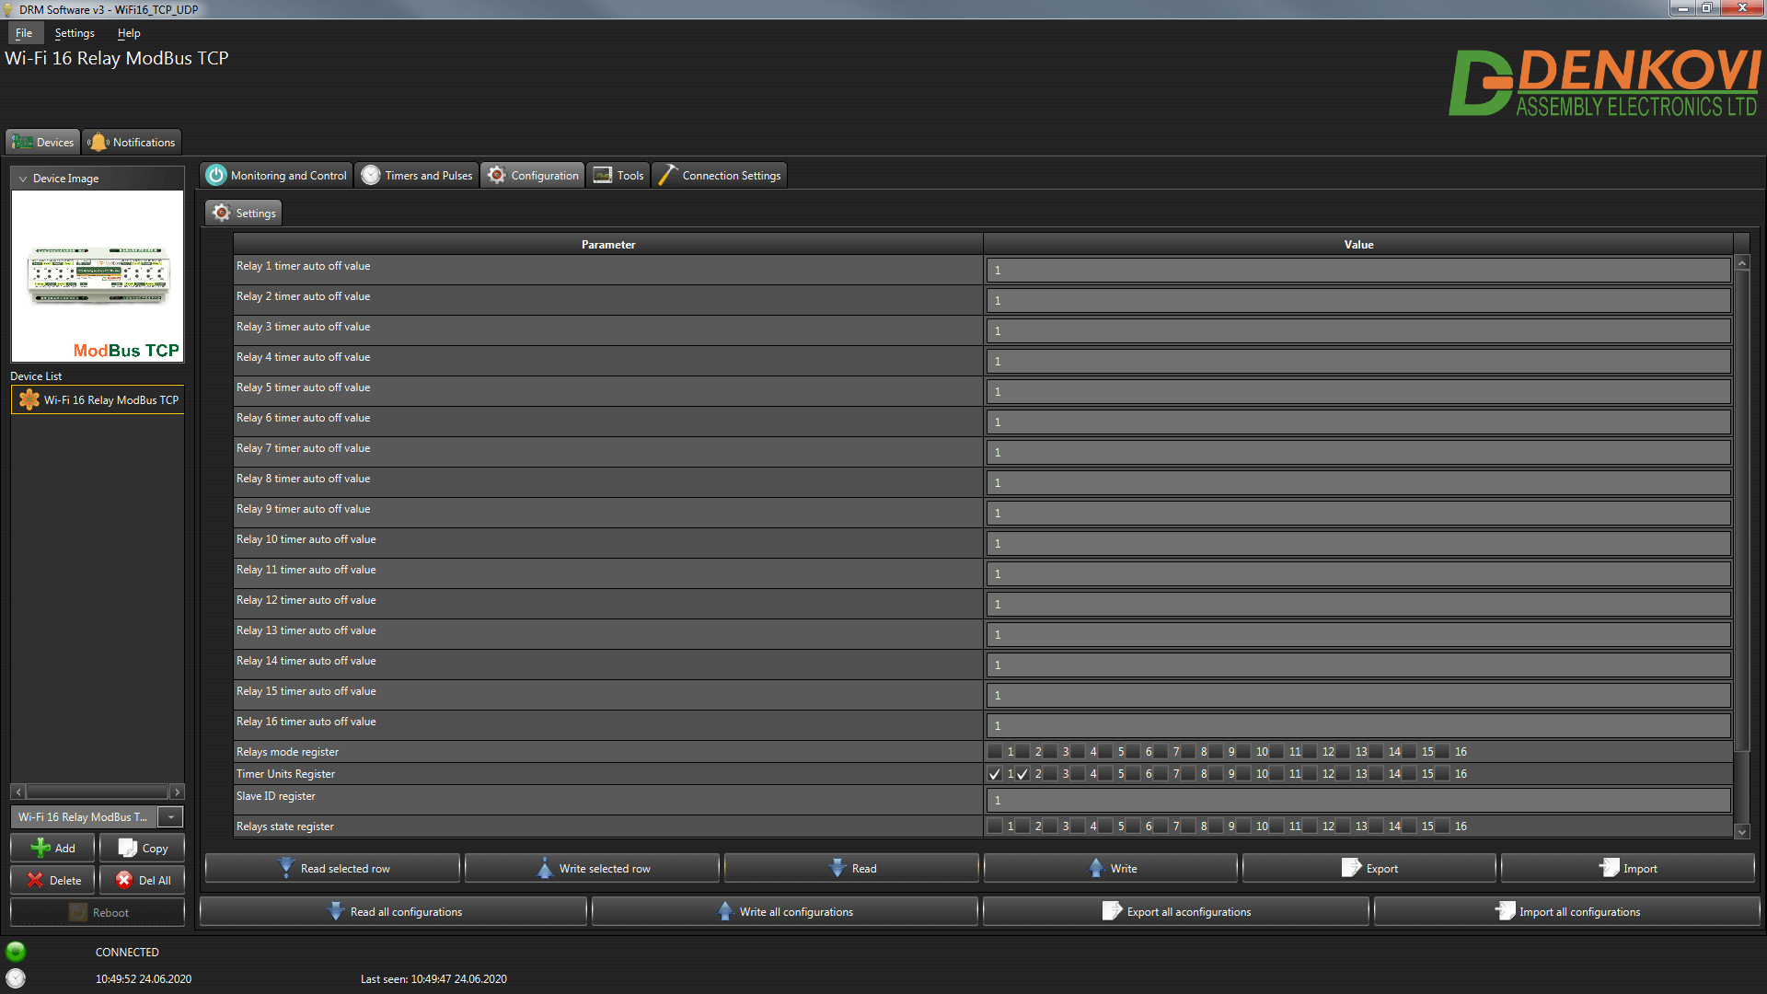Viewport: 1767px width, 994px height.
Task: Click the Timers and Pulses tab icon
Action: (x=372, y=176)
